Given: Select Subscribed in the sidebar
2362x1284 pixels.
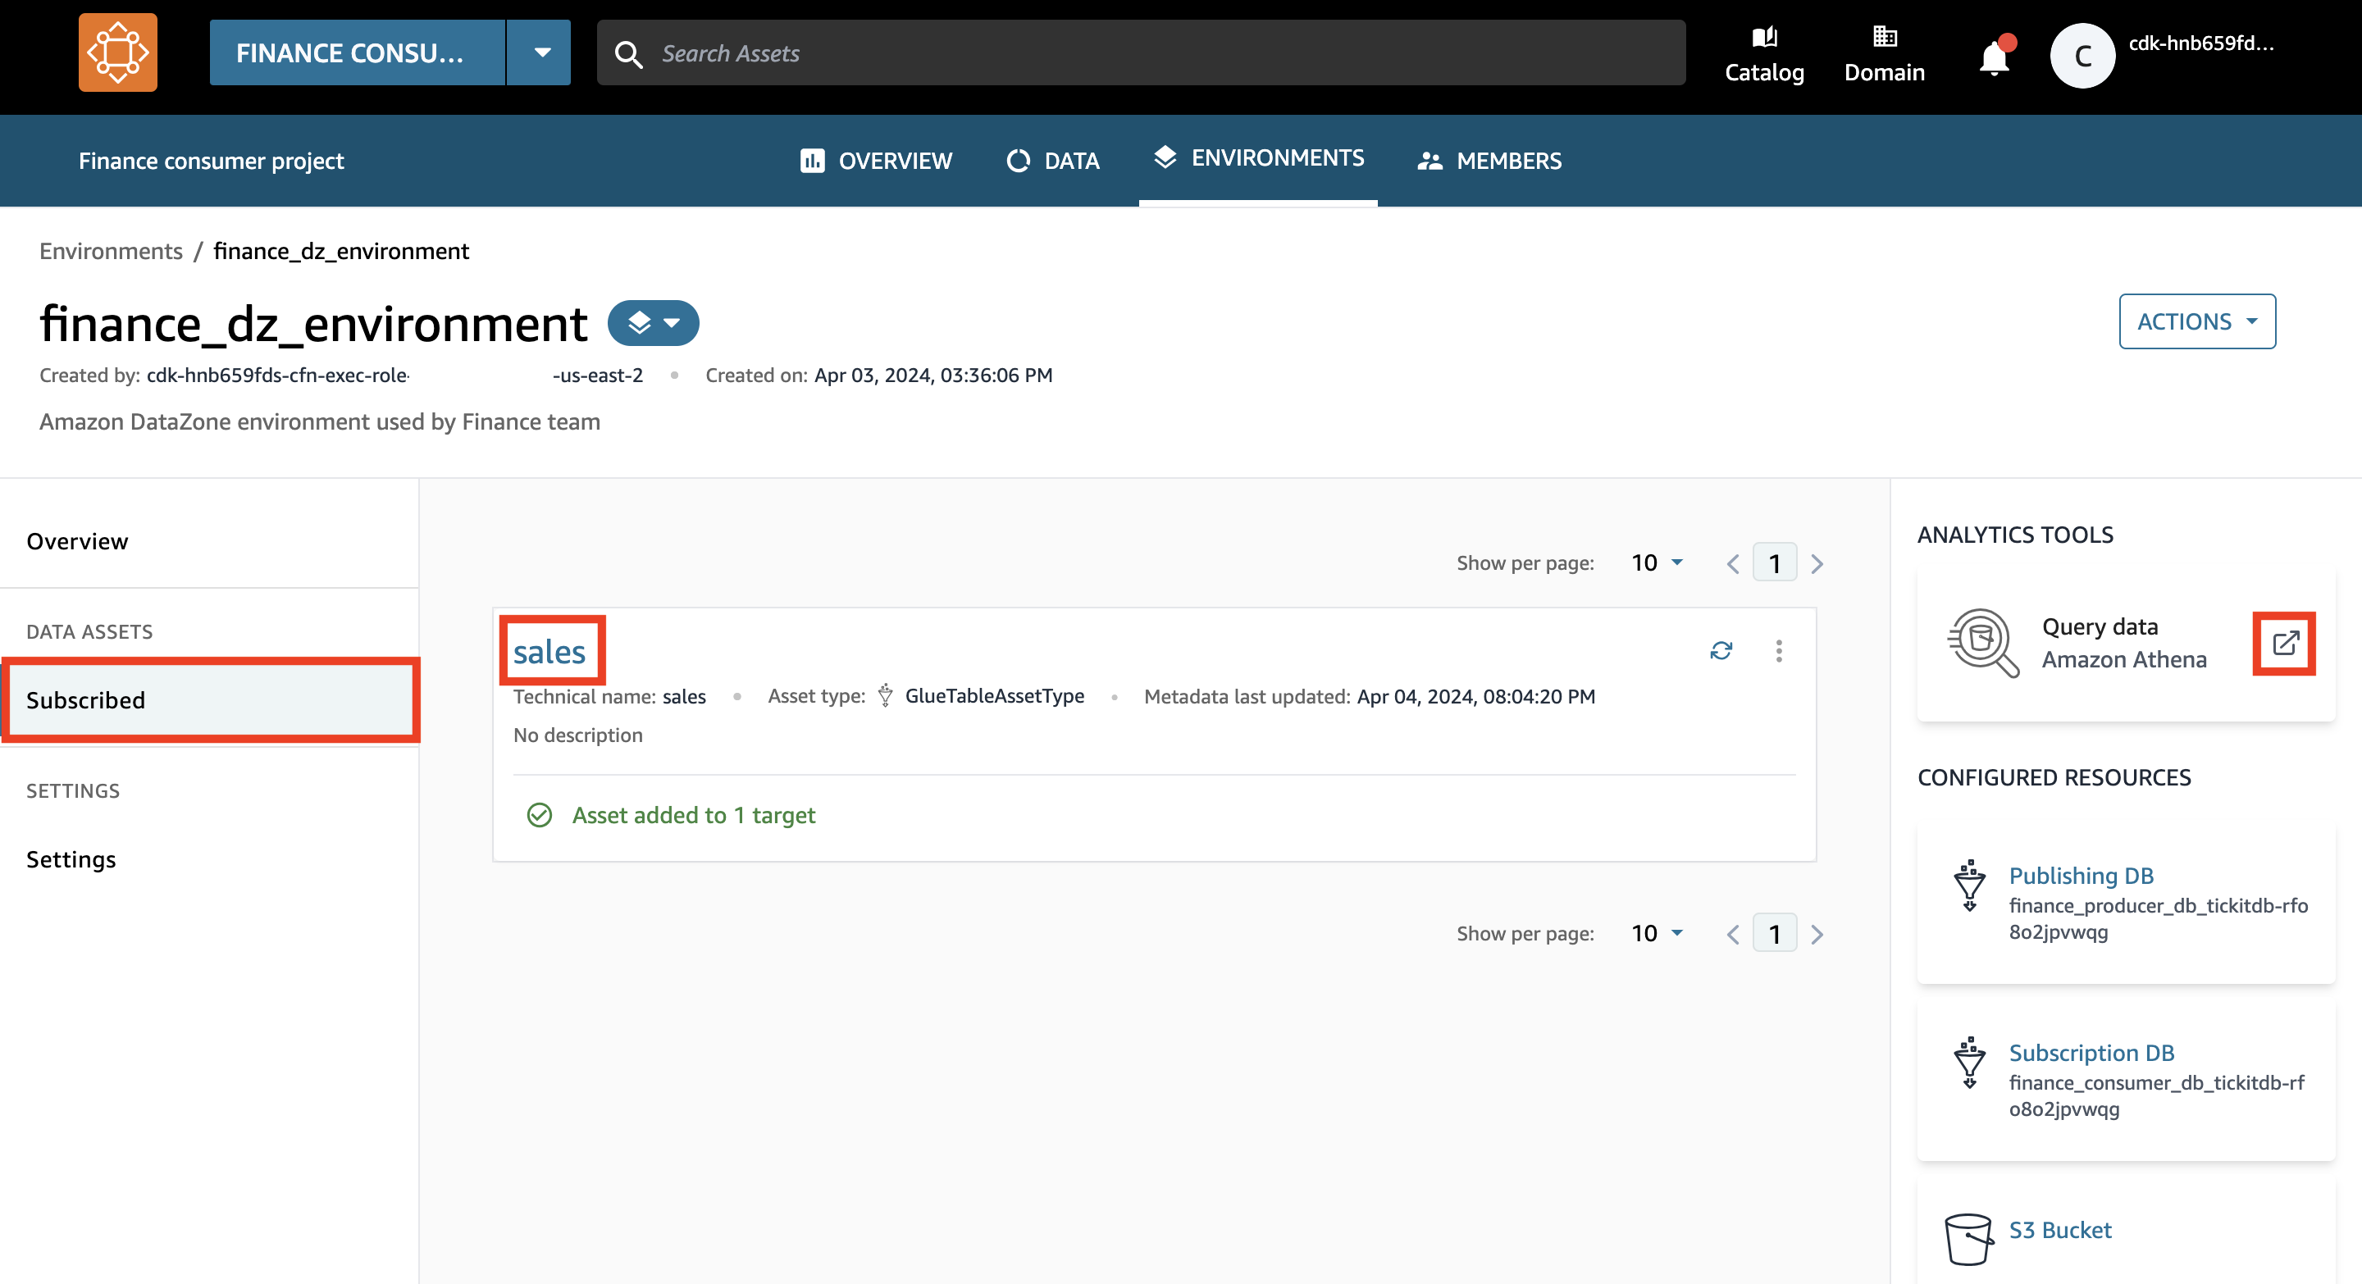Looking at the screenshot, I should tap(210, 700).
